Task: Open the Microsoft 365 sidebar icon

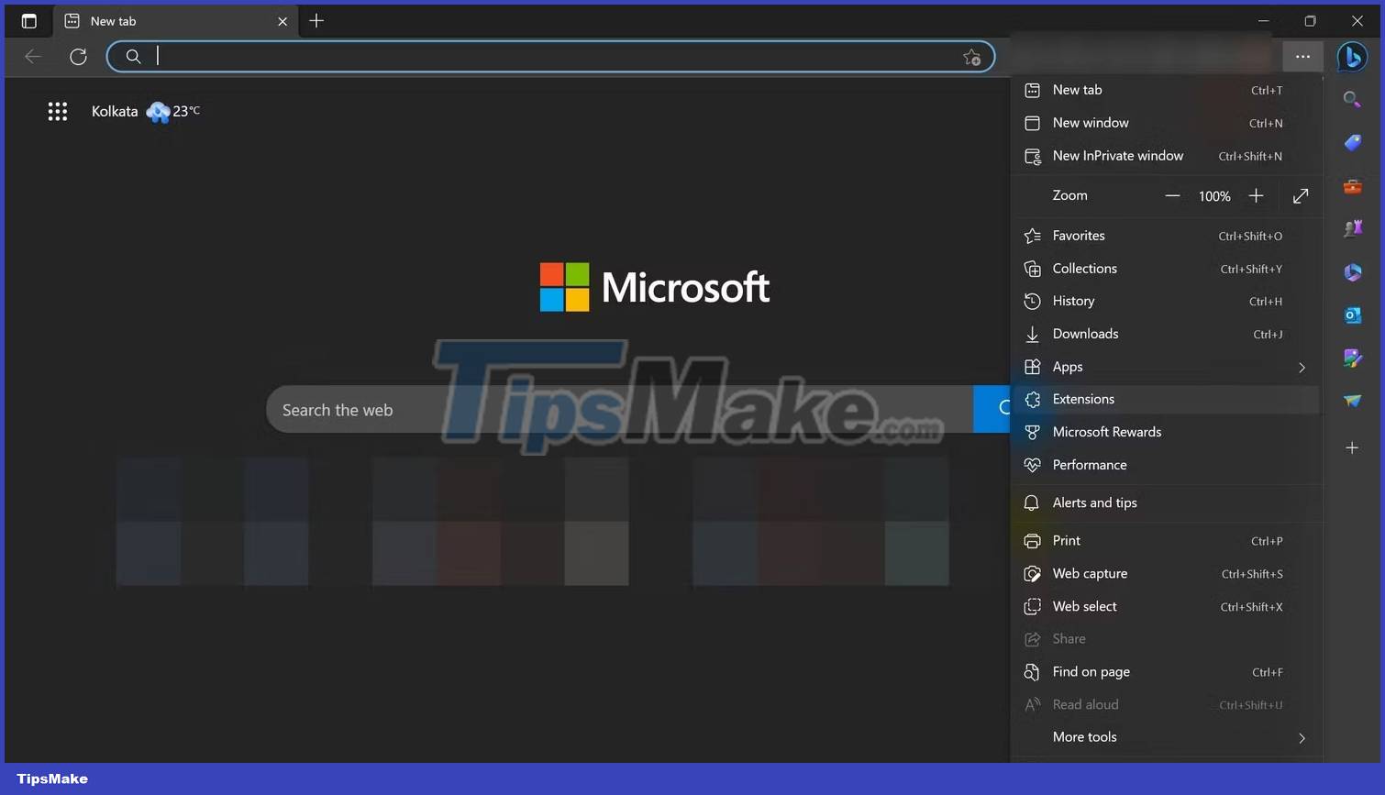Action: pos(1353,271)
